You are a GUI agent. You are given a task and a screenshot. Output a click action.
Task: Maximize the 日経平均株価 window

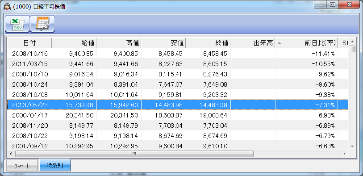click(x=333, y=4)
